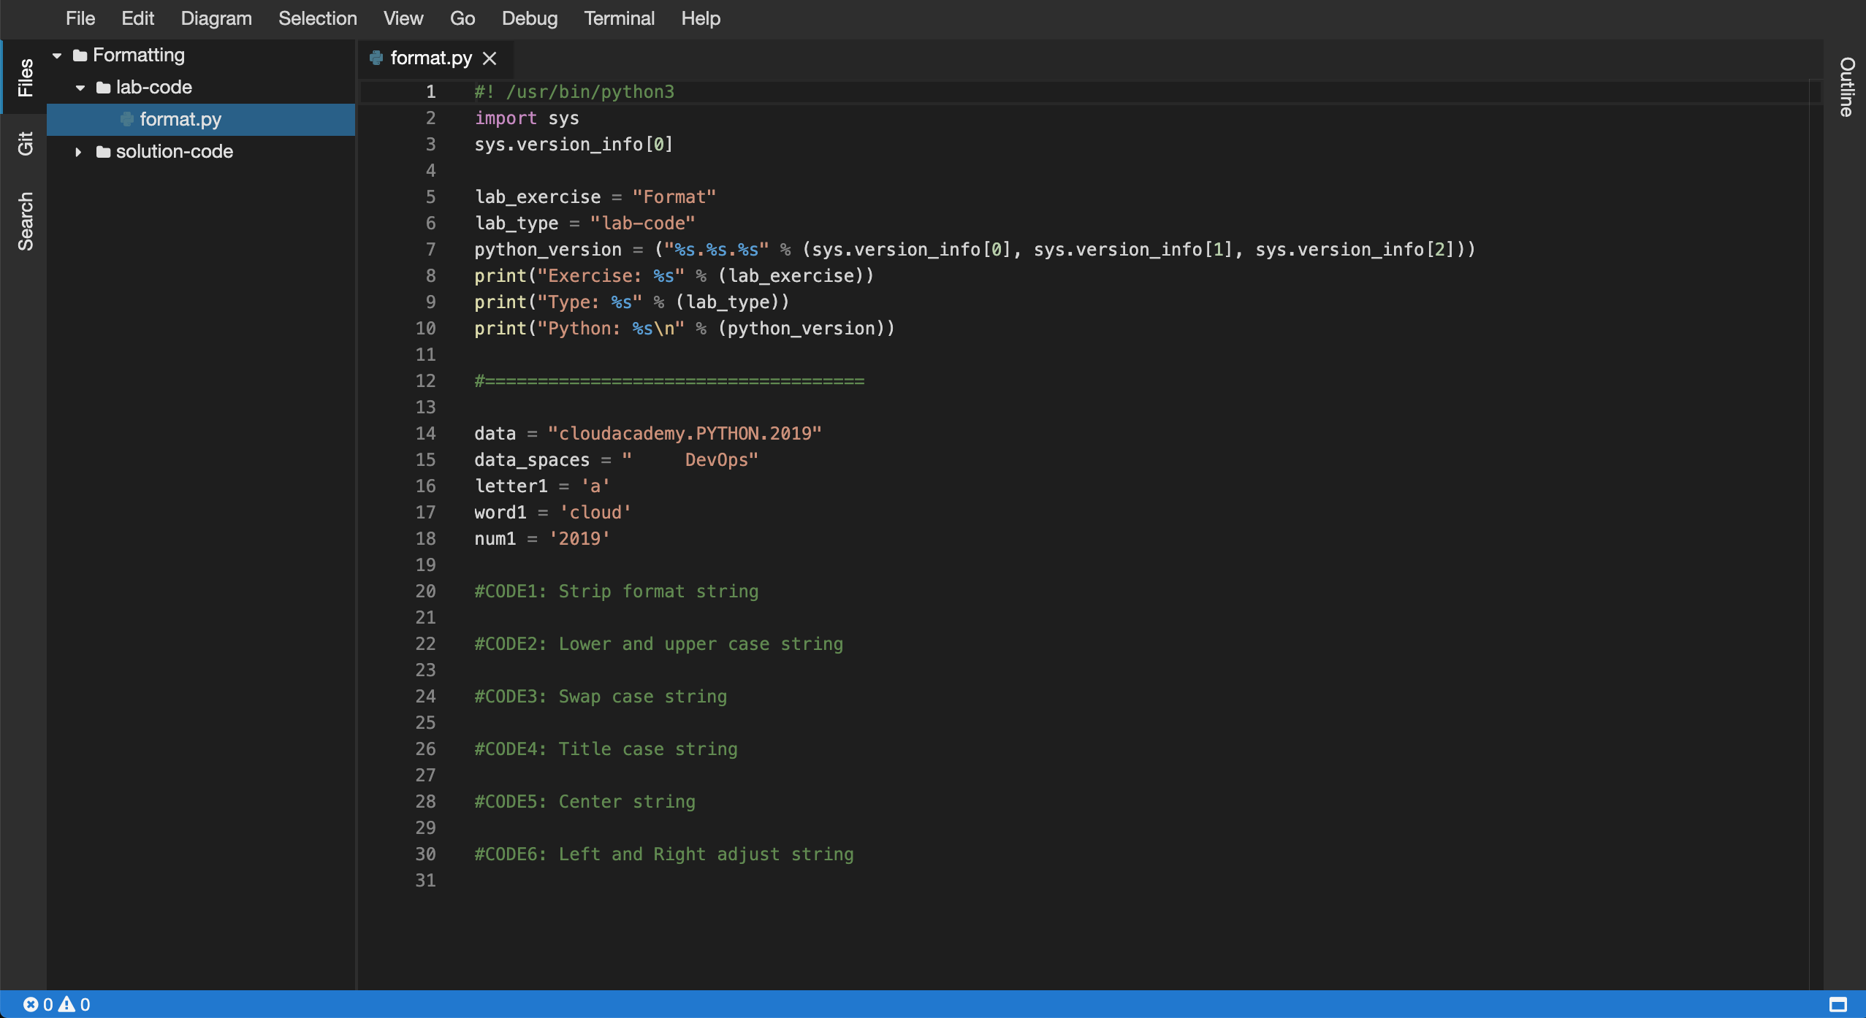Click the errors count icon in status bar
This screenshot has height=1018, width=1866.
[x=31, y=1004]
